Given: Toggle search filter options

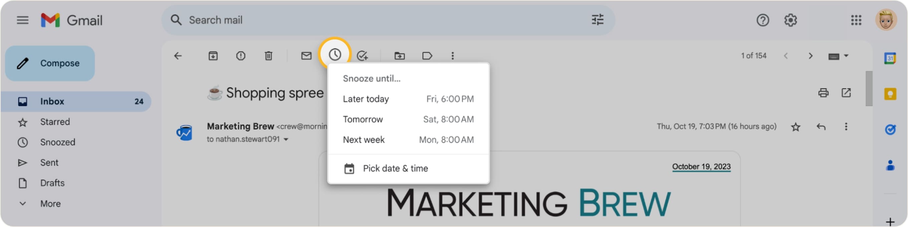Looking at the screenshot, I should 597,20.
